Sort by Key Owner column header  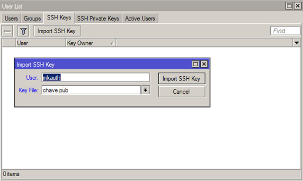(x=91, y=43)
